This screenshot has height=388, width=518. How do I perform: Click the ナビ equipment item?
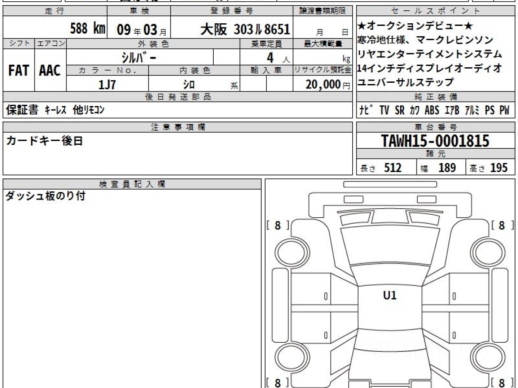coord(367,111)
